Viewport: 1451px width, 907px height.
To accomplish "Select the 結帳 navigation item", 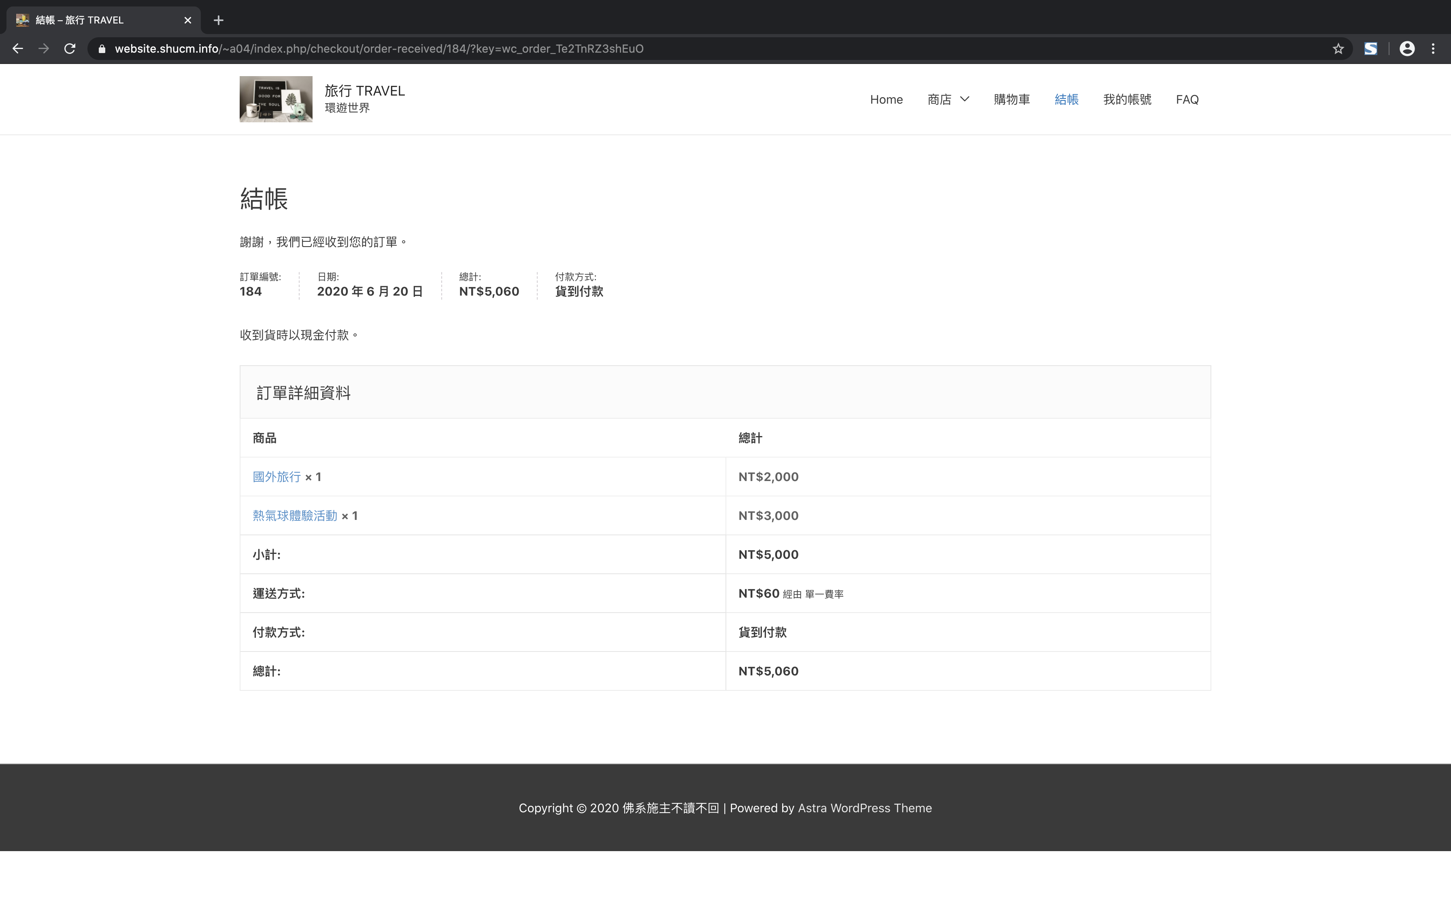I will click(x=1066, y=100).
